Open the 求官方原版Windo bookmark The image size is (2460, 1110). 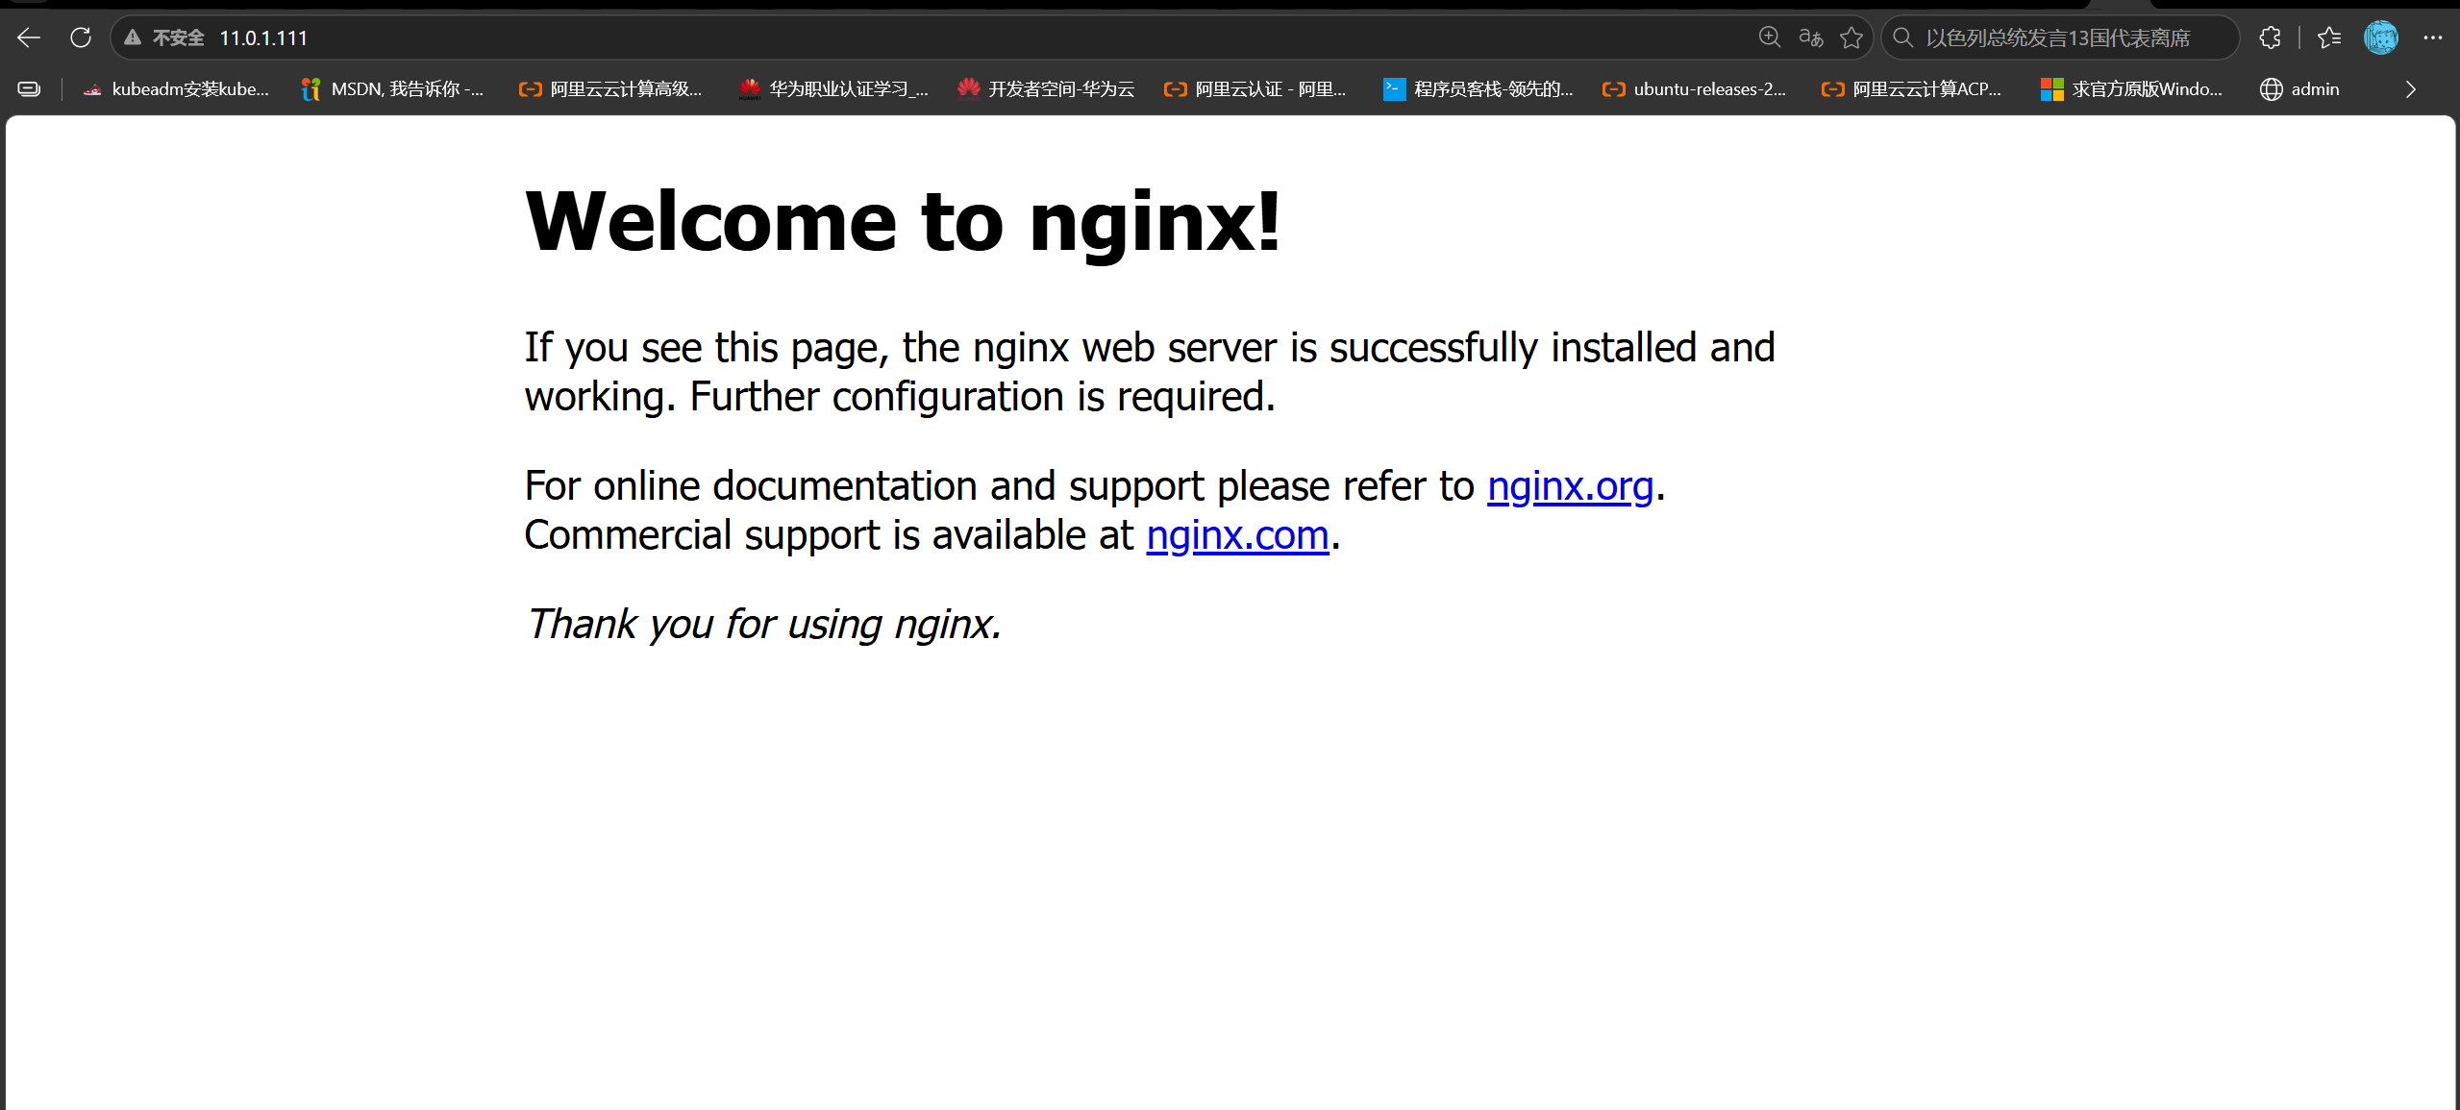[x=2132, y=89]
